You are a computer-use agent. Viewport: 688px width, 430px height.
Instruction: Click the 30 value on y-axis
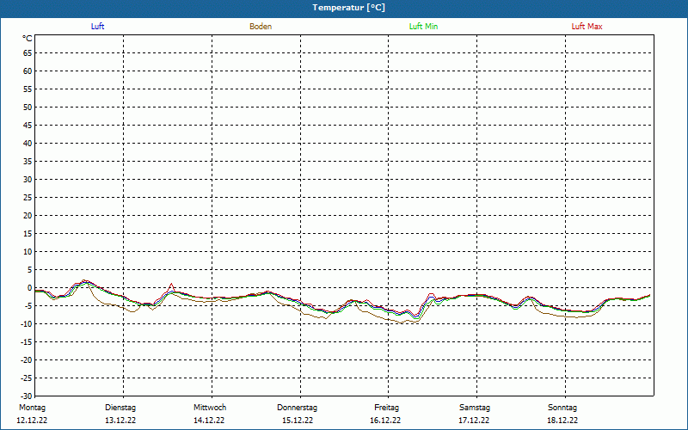click(28, 180)
